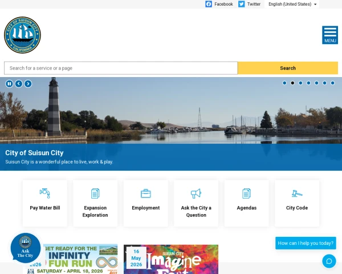Select the last carousel slide dot
This screenshot has height=274, width=342.
tap(333, 83)
